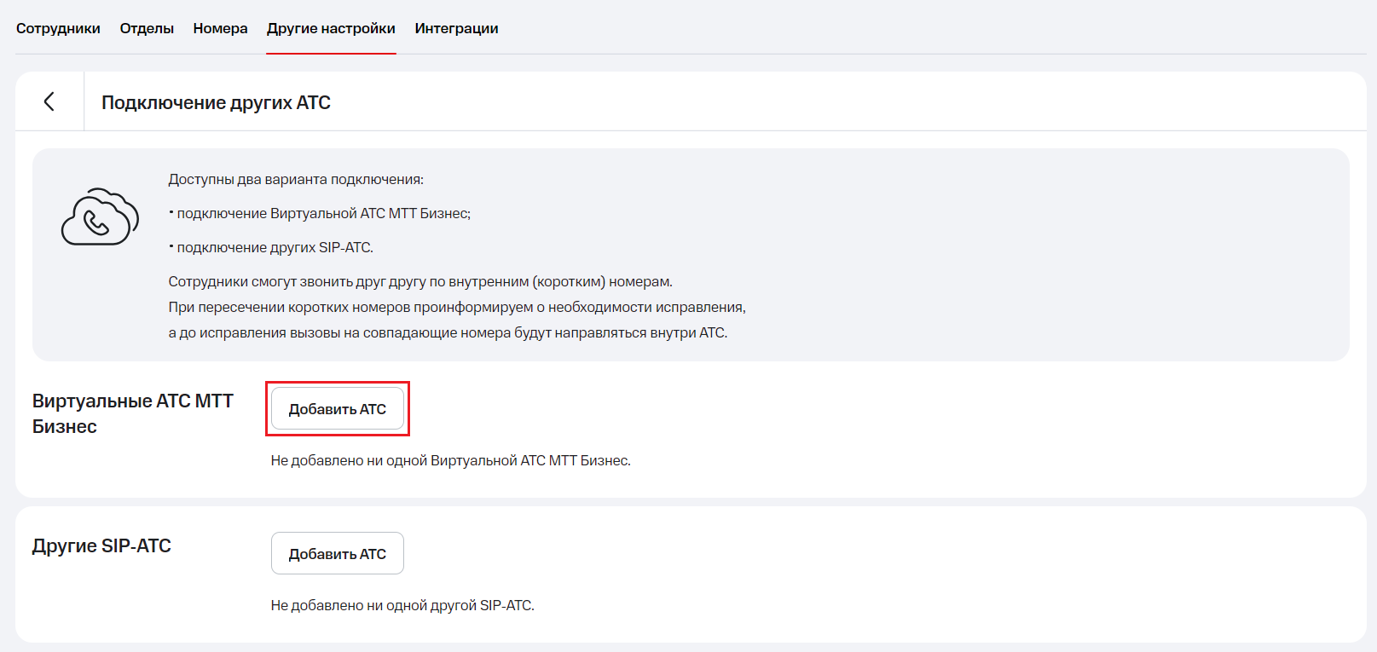Click the bullet подключение других SIP-АТС
The height and width of the screenshot is (652, 1377).
pos(274,247)
